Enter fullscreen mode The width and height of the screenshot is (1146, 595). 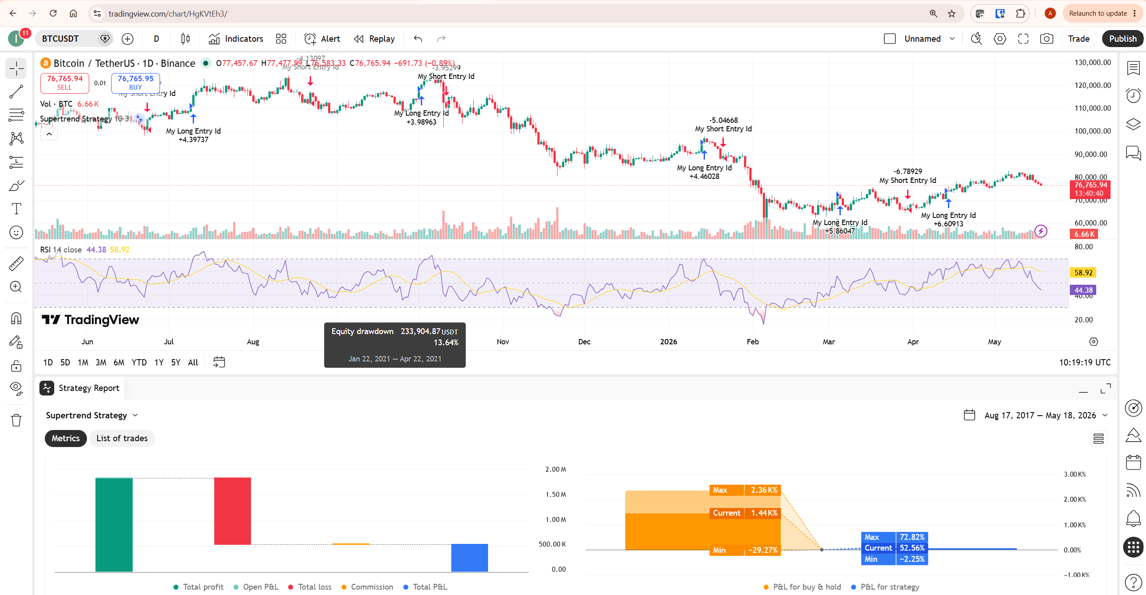[1023, 39]
